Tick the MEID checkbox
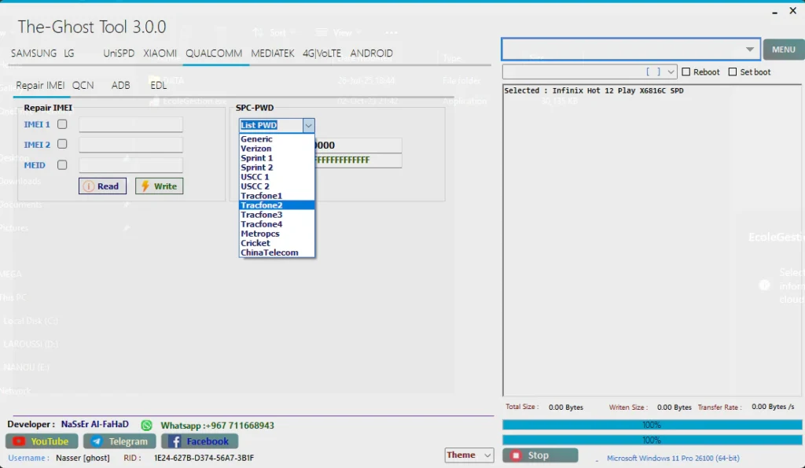Image resolution: width=805 pixels, height=468 pixels. click(x=62, y=164)
